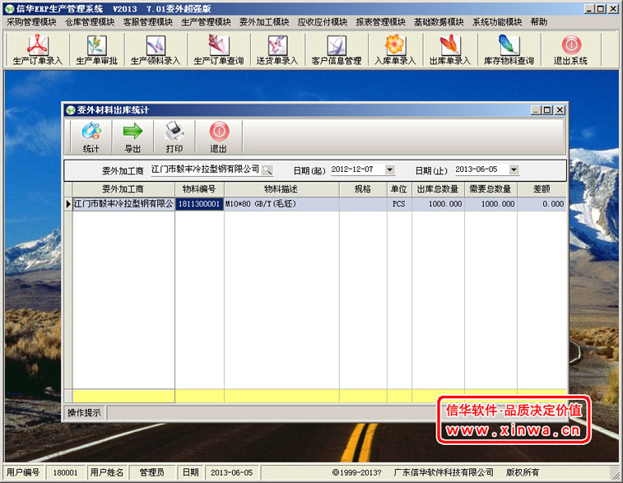623x483 pixels.
Task: Click the main application title bar icon
Action: pyautogui.click(x=10, y=9)
